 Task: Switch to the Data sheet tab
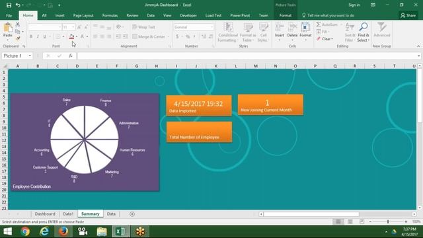(x=111, y=214)
